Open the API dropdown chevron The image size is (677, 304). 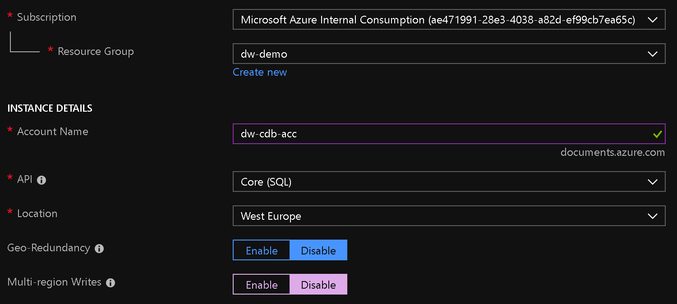653,181
